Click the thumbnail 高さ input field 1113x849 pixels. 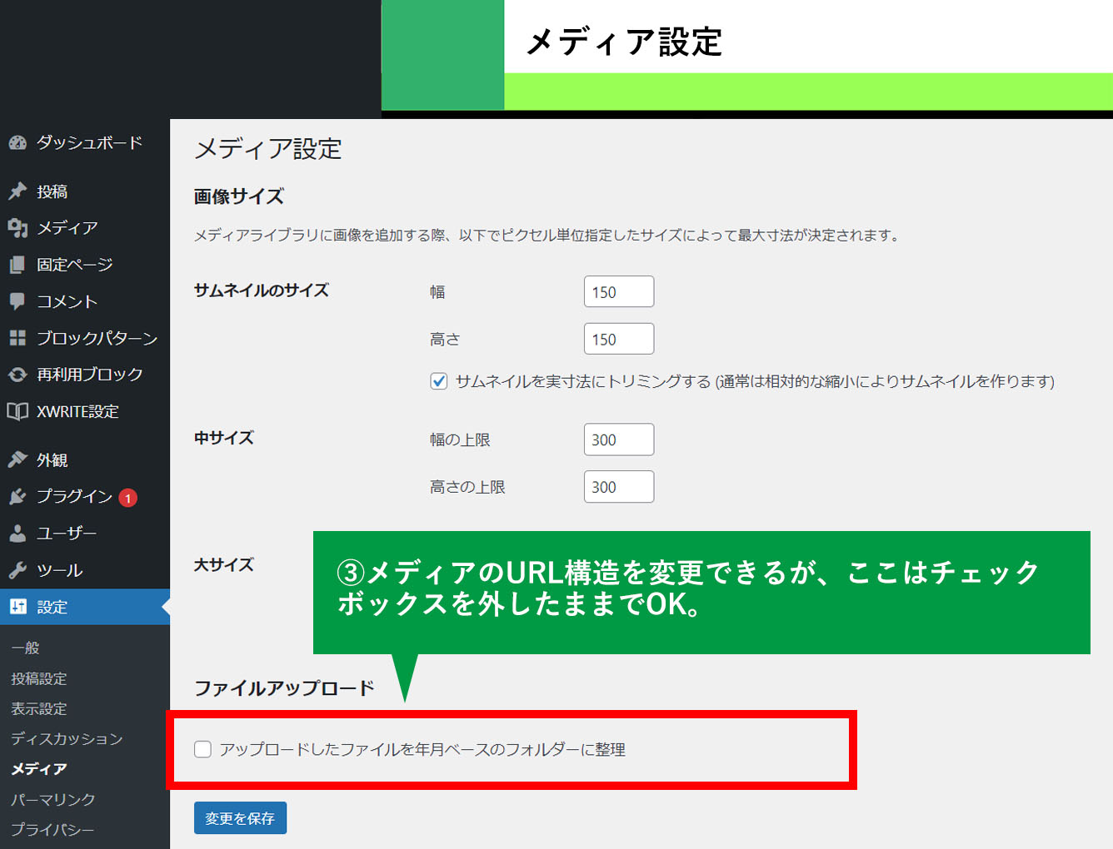619,339
